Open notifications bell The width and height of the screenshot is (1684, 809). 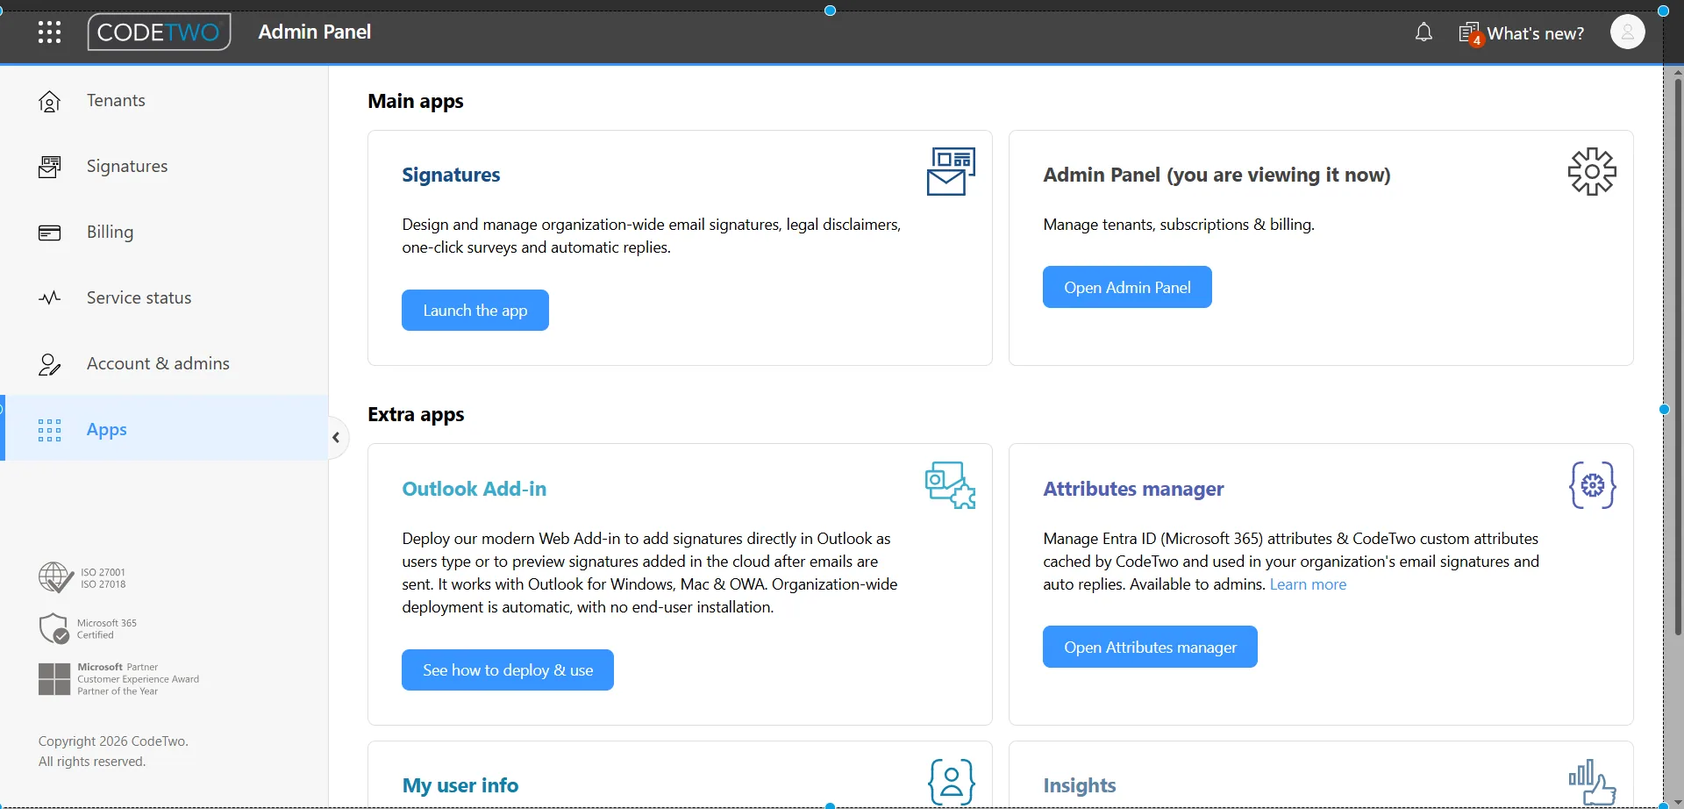pos(1424,32)
